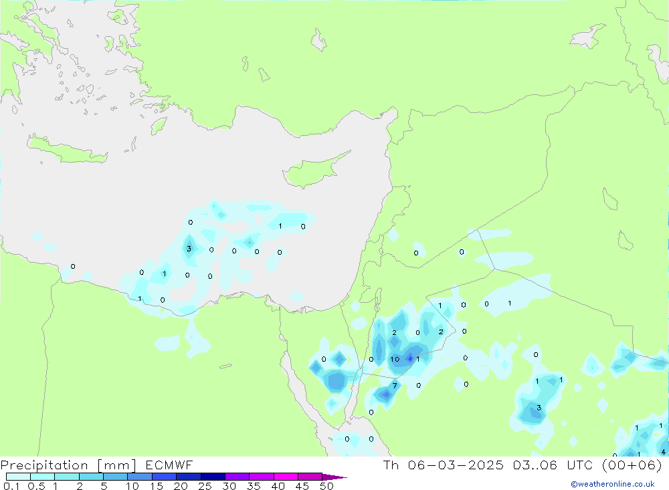Click the '10' precipitation value on the map
The width and height of the screenshot is (669, 490).
click(x=395, y=359)
